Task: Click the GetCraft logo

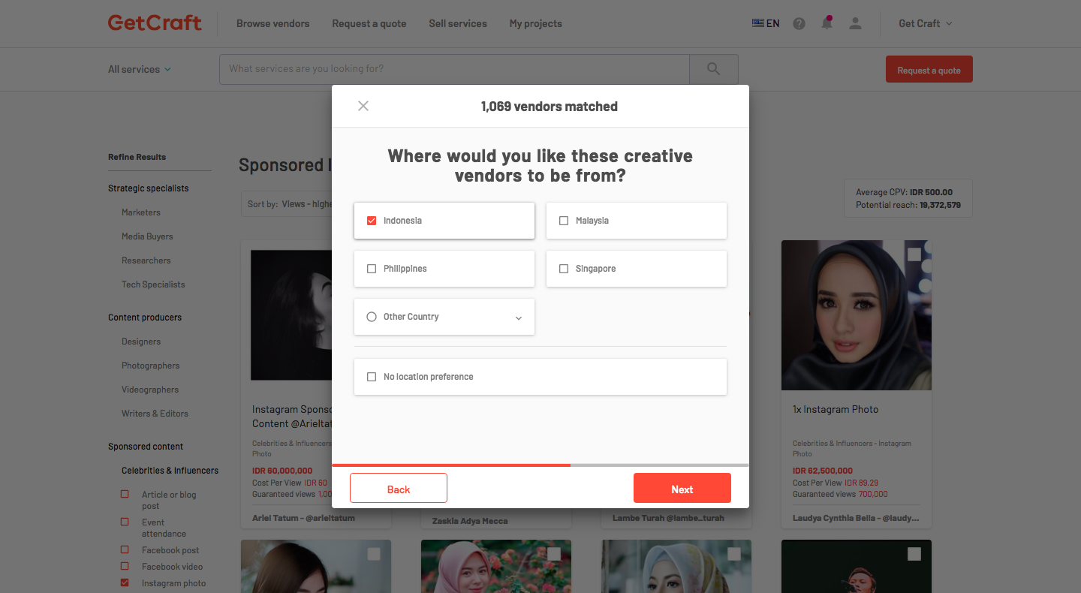Action: click(x=155, y=23)
